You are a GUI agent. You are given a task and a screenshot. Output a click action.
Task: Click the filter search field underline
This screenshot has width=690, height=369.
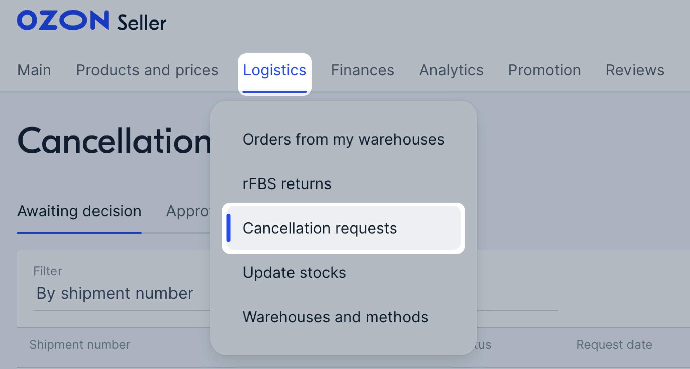pyautogui.click(x=517, y=310)
